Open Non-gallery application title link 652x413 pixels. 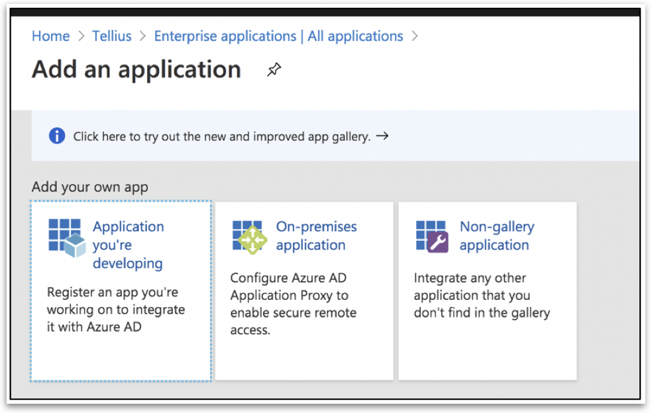pos(496,236)
